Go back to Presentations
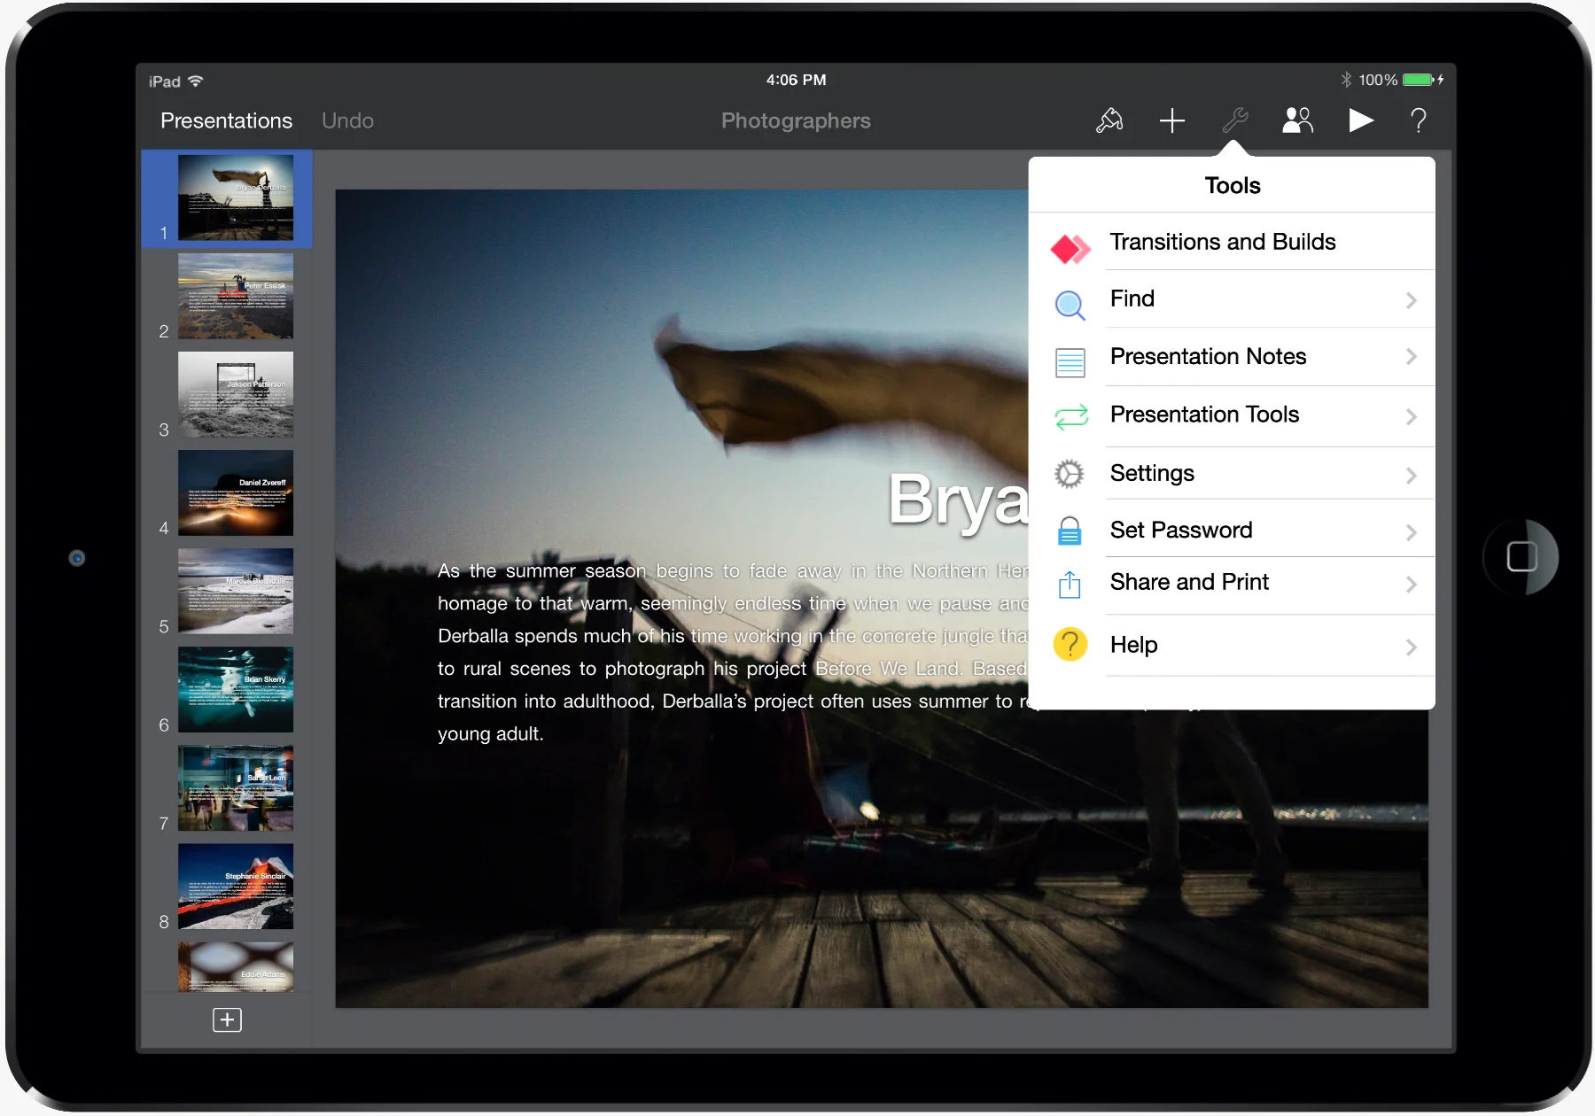 (x=226, y=121)
